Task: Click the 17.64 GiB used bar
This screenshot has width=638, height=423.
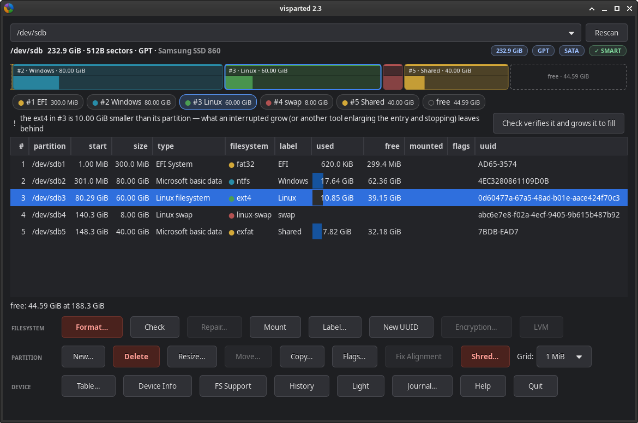Action: 318,181
